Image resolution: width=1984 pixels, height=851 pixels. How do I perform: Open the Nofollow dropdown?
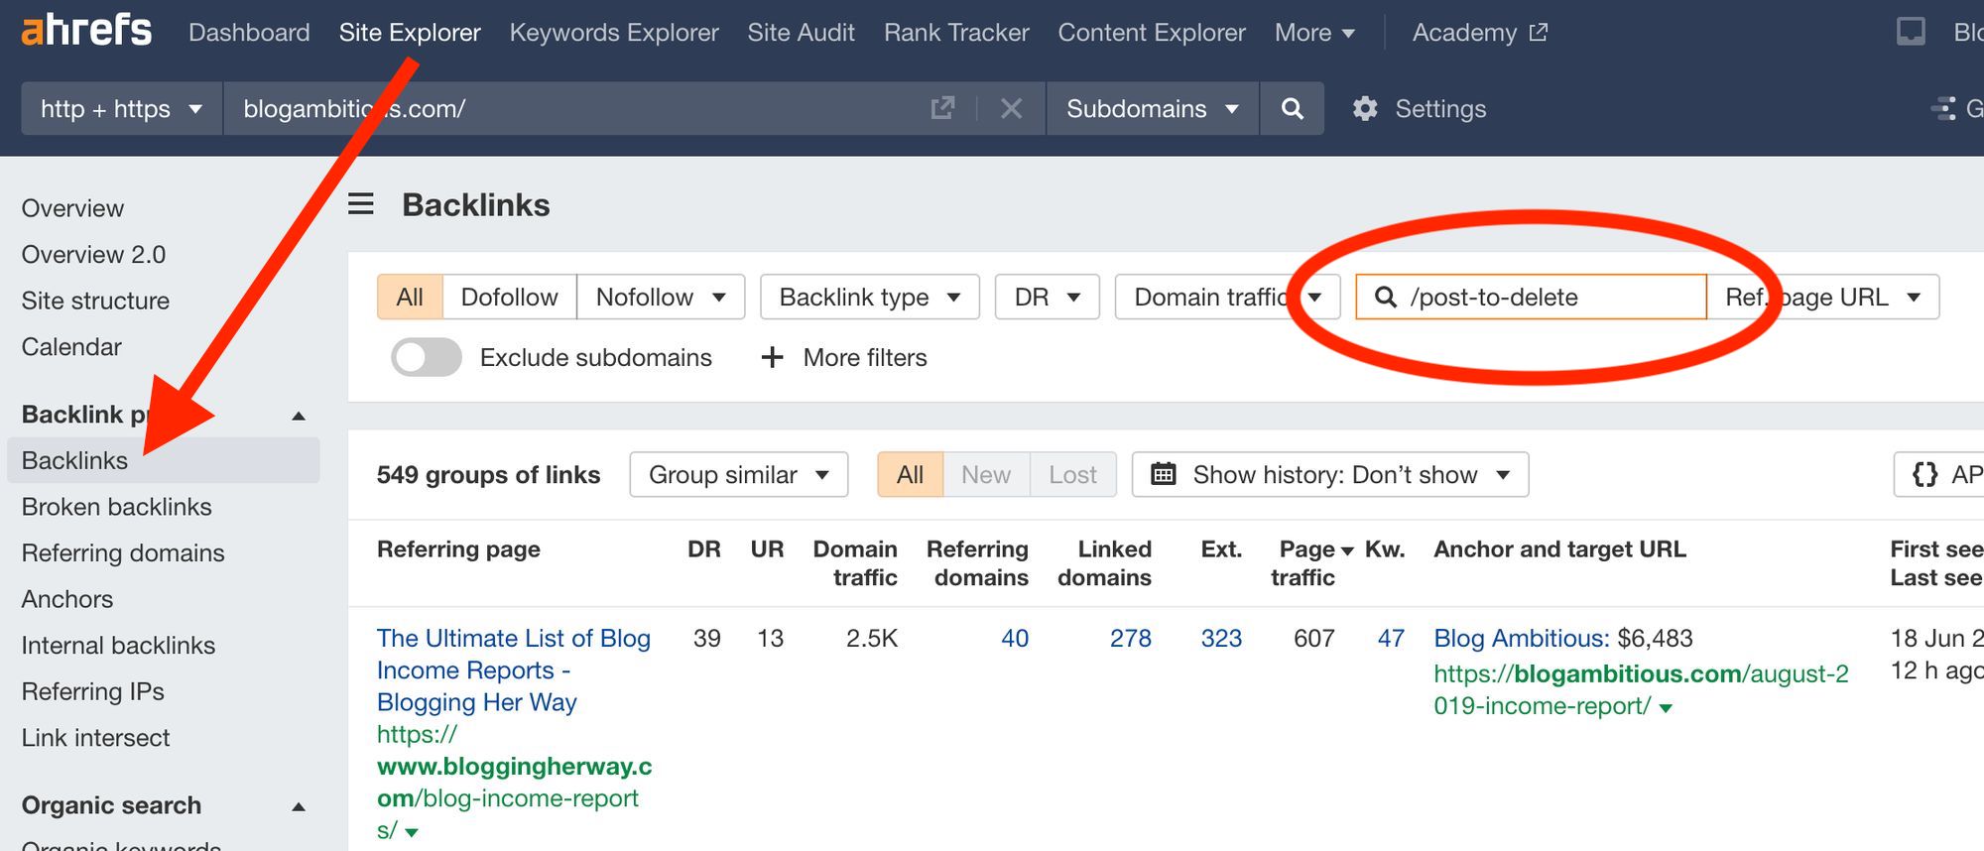pos(661,297)
